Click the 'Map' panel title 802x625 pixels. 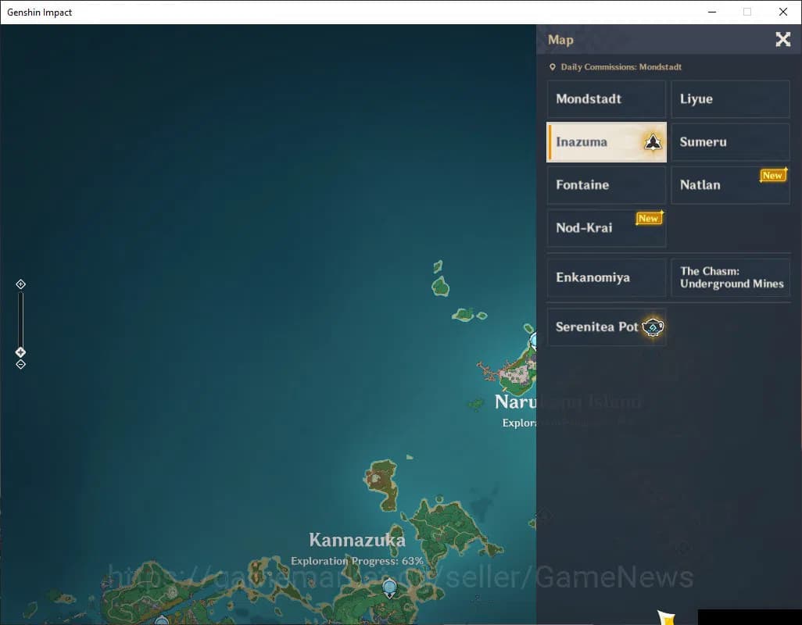tap(560, 40)
